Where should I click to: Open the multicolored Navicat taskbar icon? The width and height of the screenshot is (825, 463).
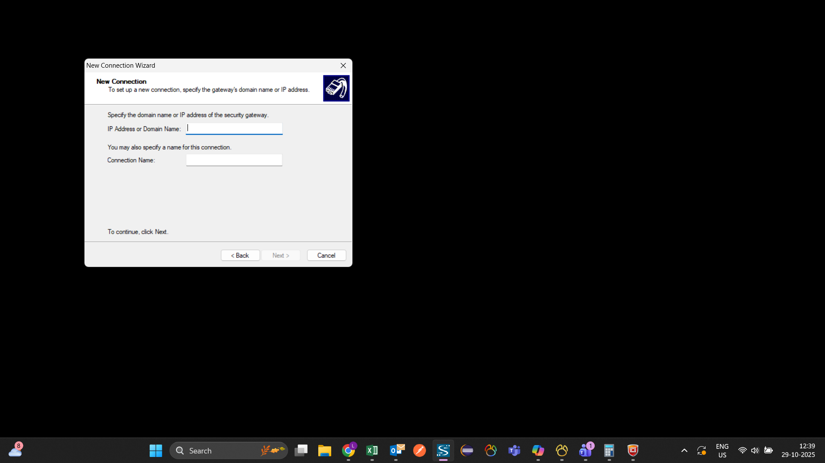tap(491, 450)
